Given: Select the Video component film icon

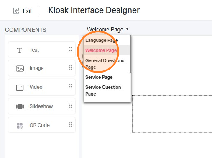Looking at the screenshot, I should click(20, 88).
